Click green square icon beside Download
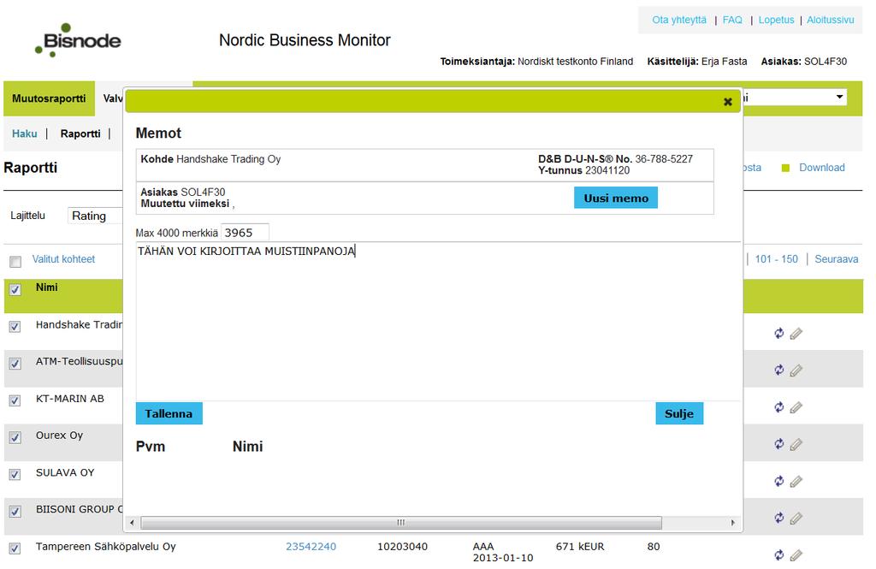Viewport: 876px width, 569px height. click(785, 169)
